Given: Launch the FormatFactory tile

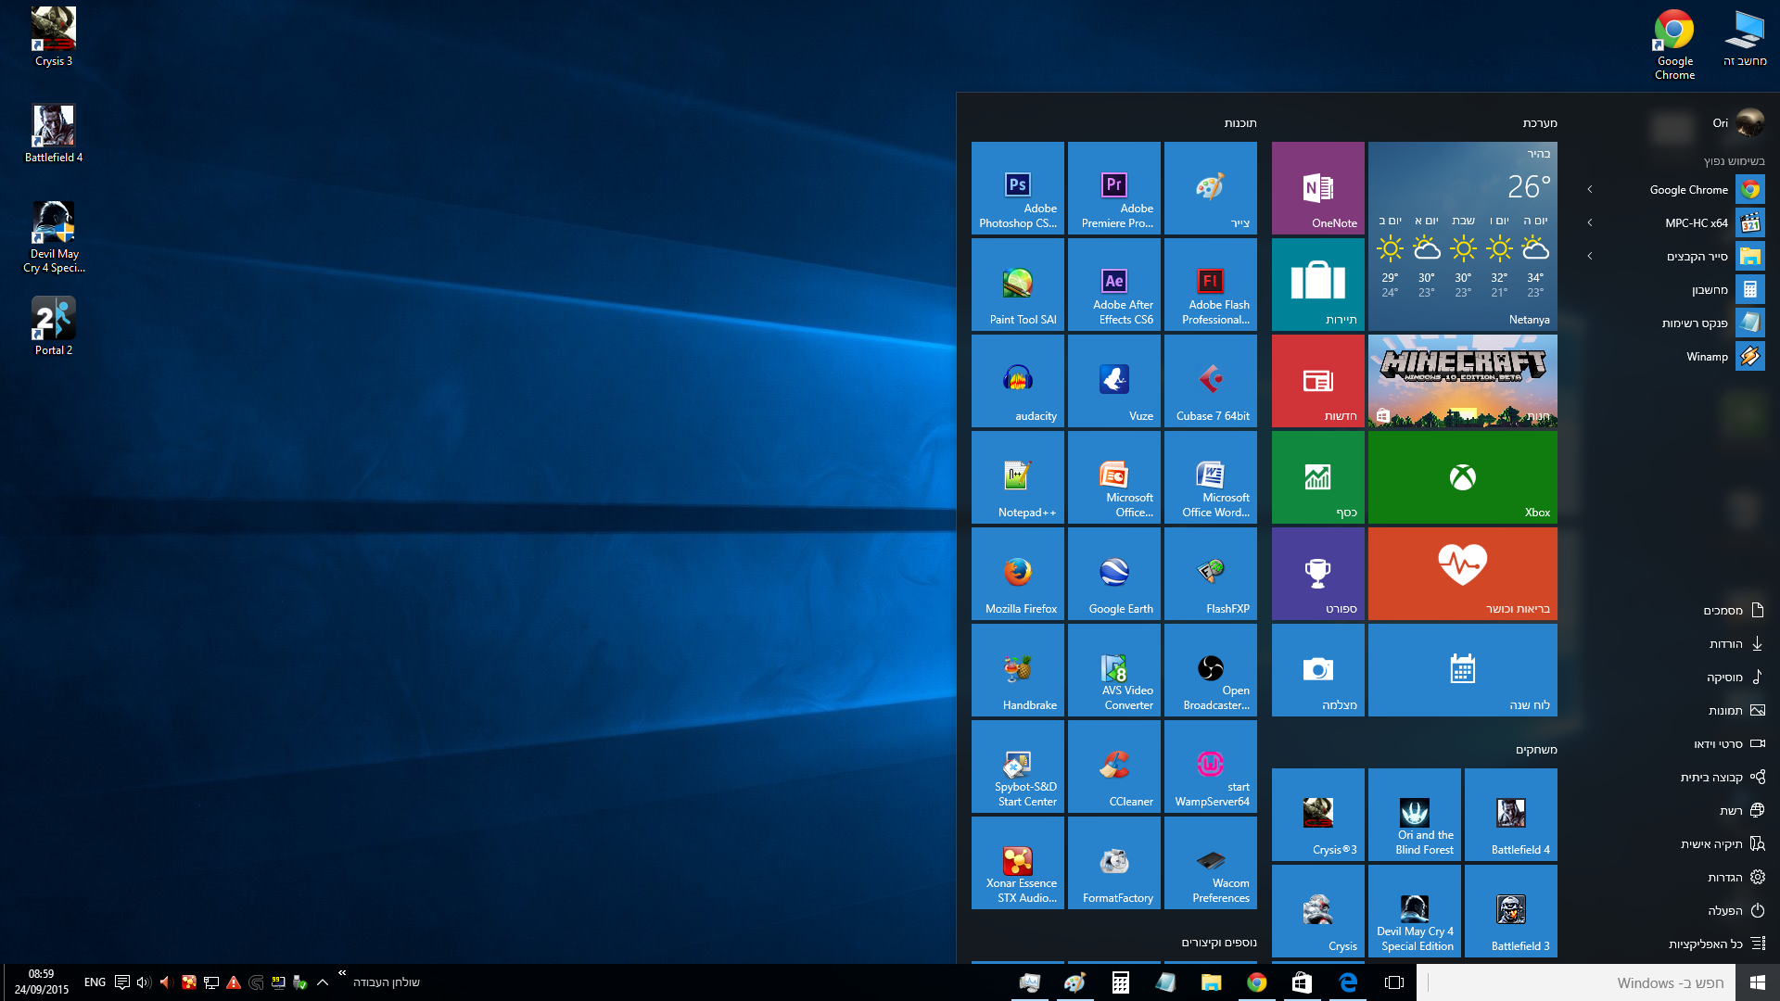Looking at the screenshot, I should point(1114,863).
